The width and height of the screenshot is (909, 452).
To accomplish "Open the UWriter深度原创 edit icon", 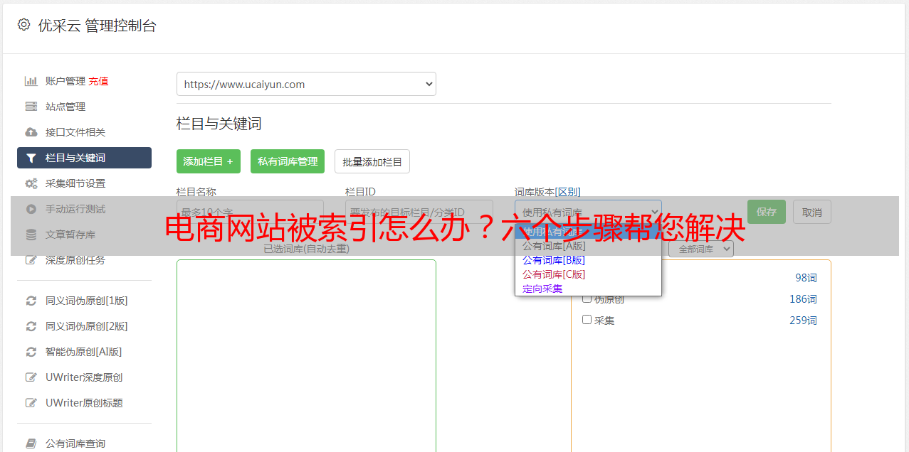I will point(31,377).
